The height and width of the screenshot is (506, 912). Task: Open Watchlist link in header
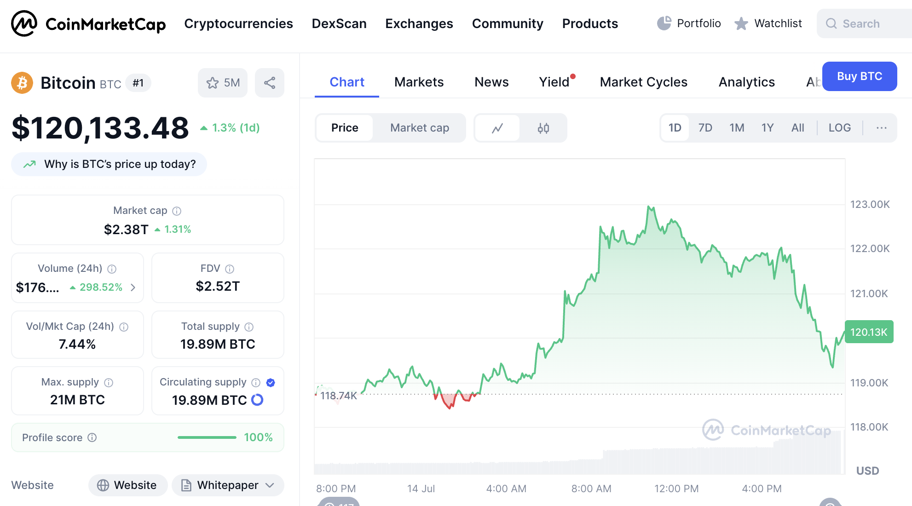click(768, 23)
